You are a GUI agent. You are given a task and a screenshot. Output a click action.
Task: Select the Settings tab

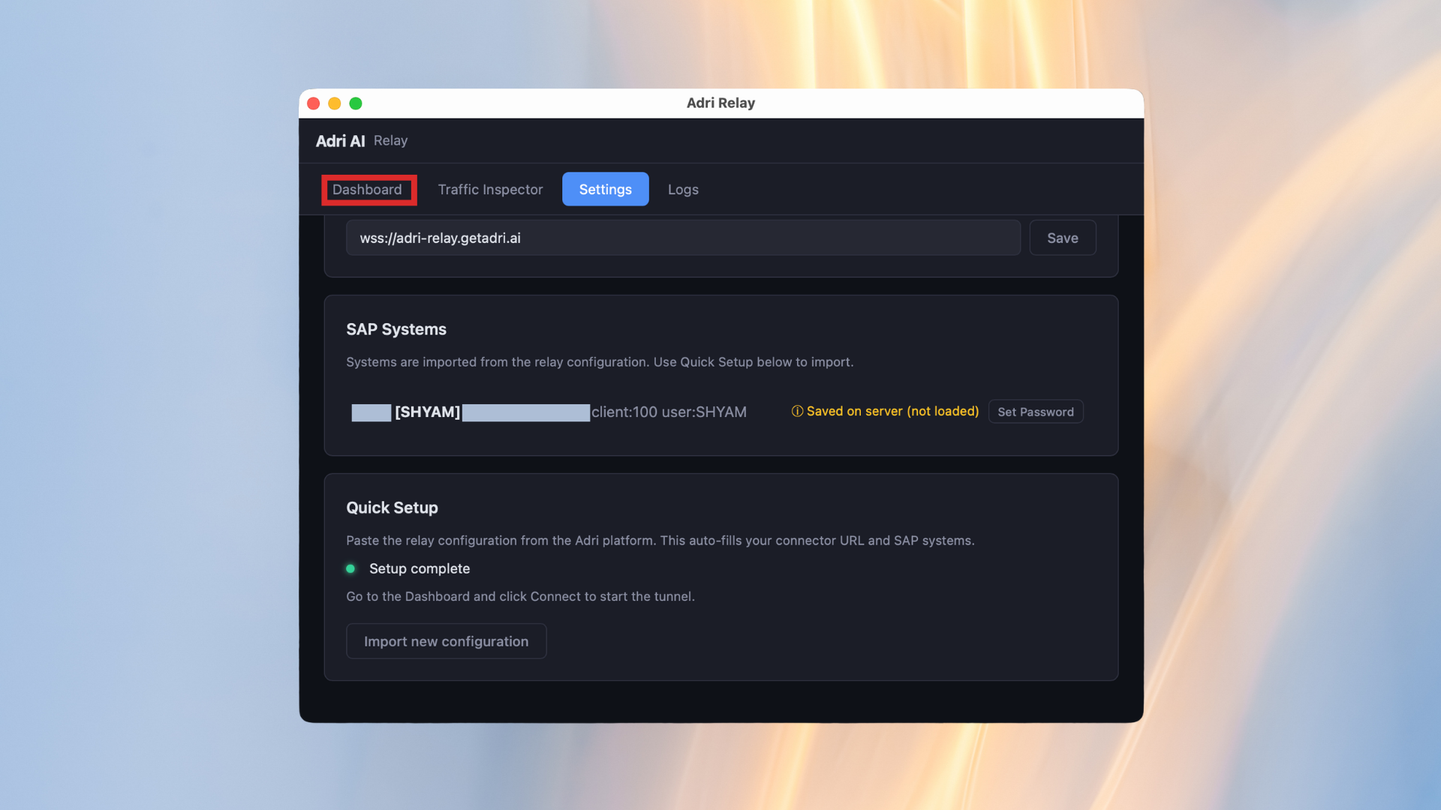tap(605, 189)
